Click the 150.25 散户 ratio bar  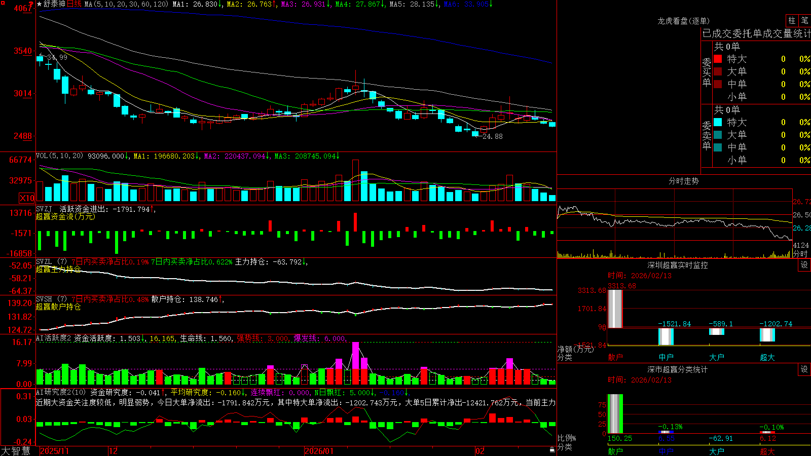coord(615,414)
